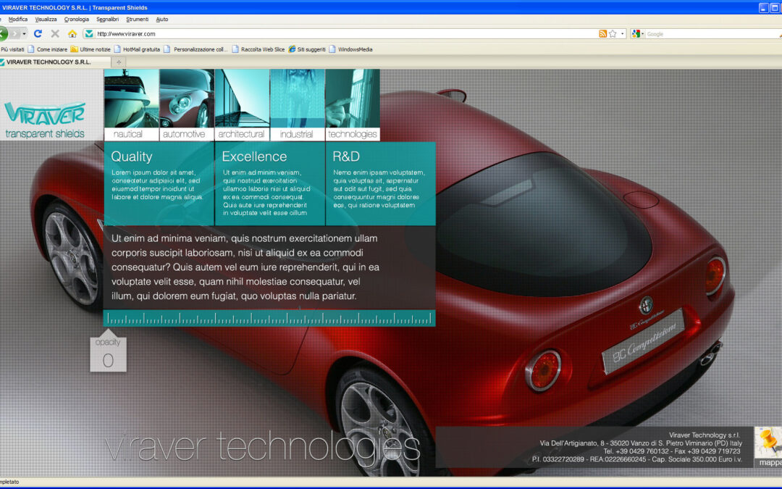Screen dimensions: 782x489
Task: Open the Cronologia menu
Action: 76,20
